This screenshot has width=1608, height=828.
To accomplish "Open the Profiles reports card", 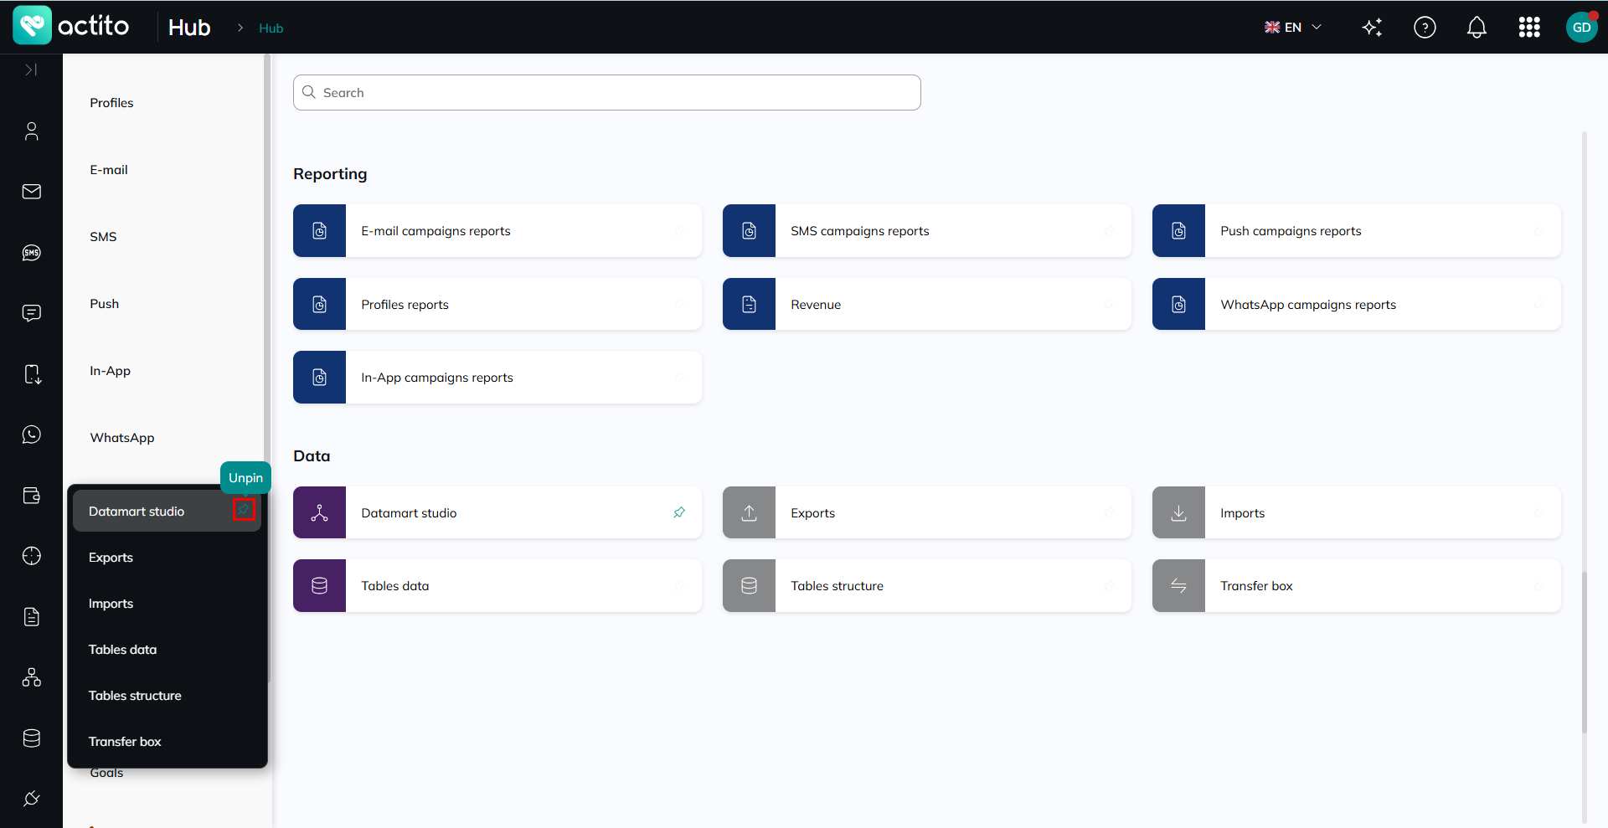I will pyautogui.click(x=497, y=305).
